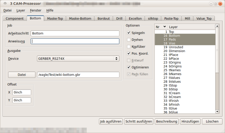Viewport: 225px width, 133px height.
Task: Open the Layer menu
Action: [21, 10]
